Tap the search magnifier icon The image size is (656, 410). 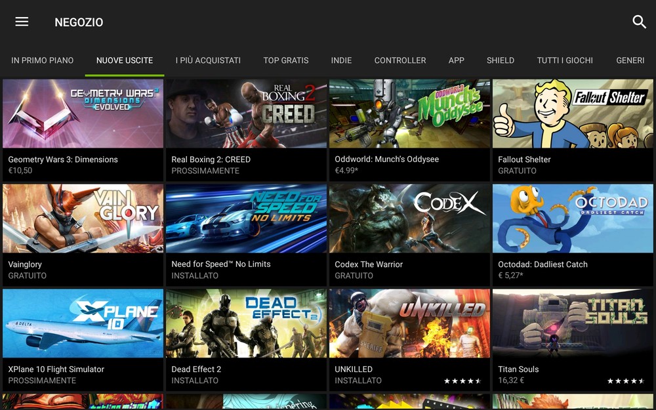coord(639,22)
